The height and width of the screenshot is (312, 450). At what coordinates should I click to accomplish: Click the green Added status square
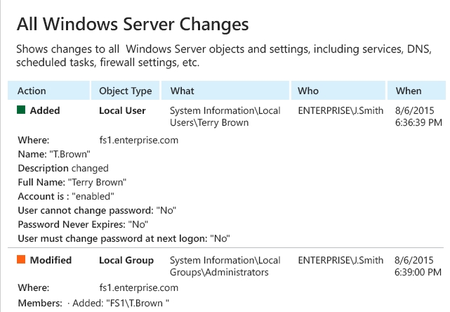click(x=21, y=110)
